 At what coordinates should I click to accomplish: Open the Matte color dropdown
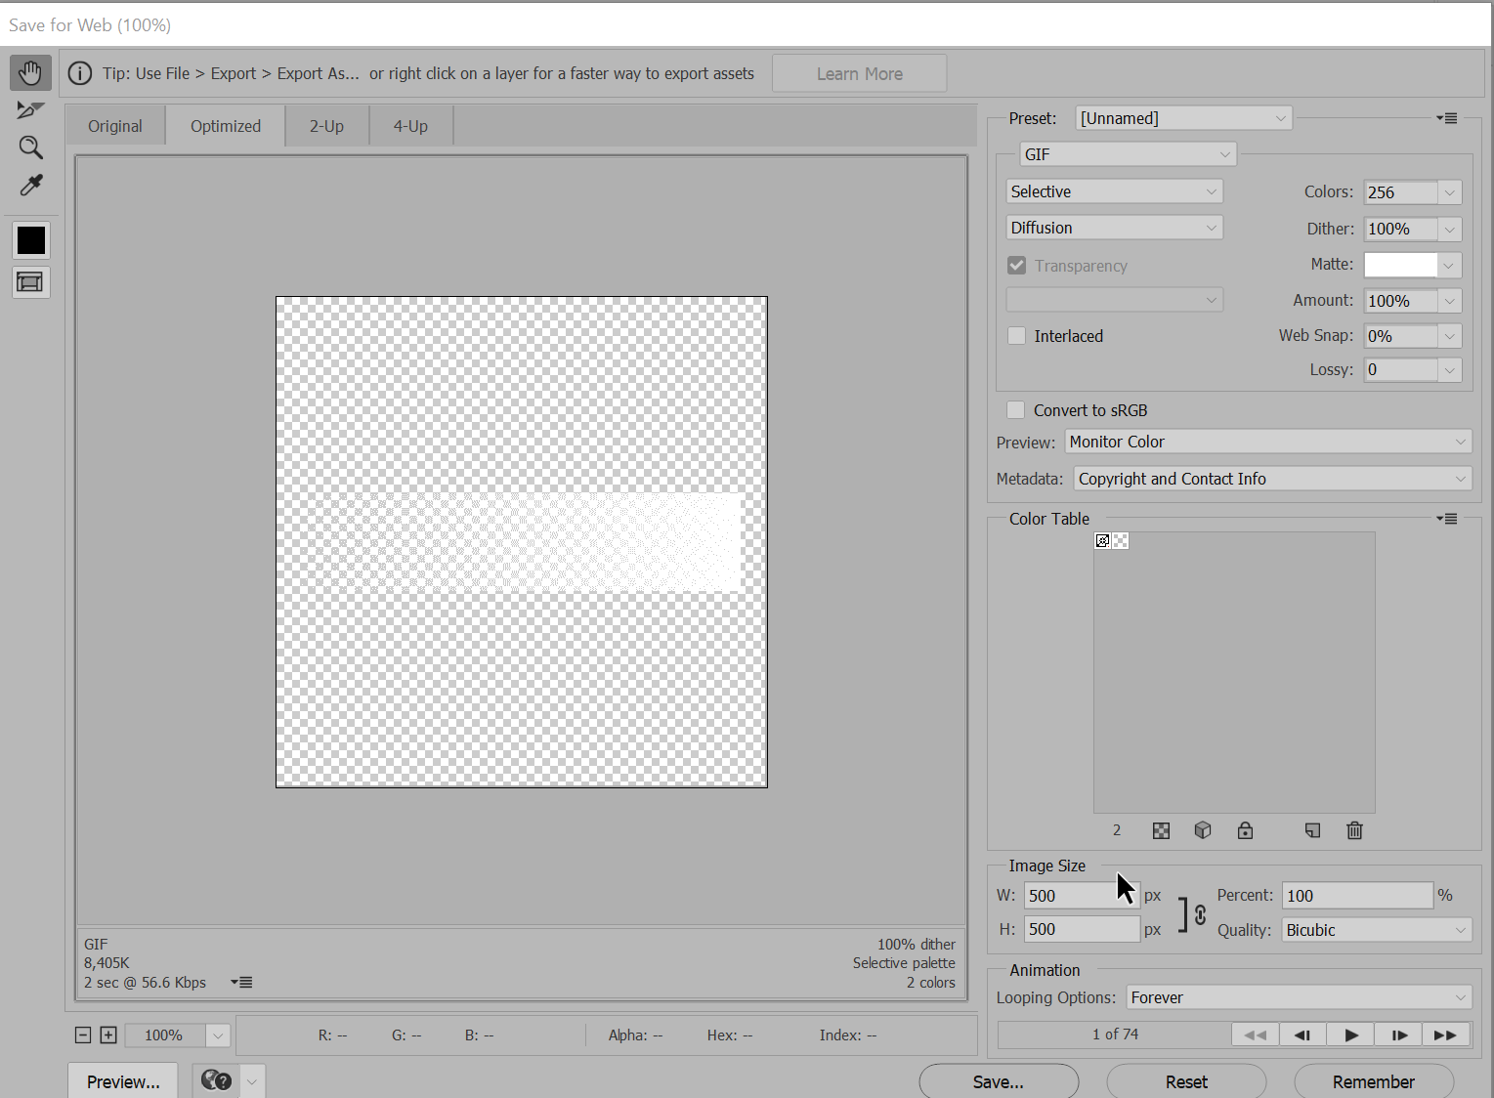point(1449,265)
